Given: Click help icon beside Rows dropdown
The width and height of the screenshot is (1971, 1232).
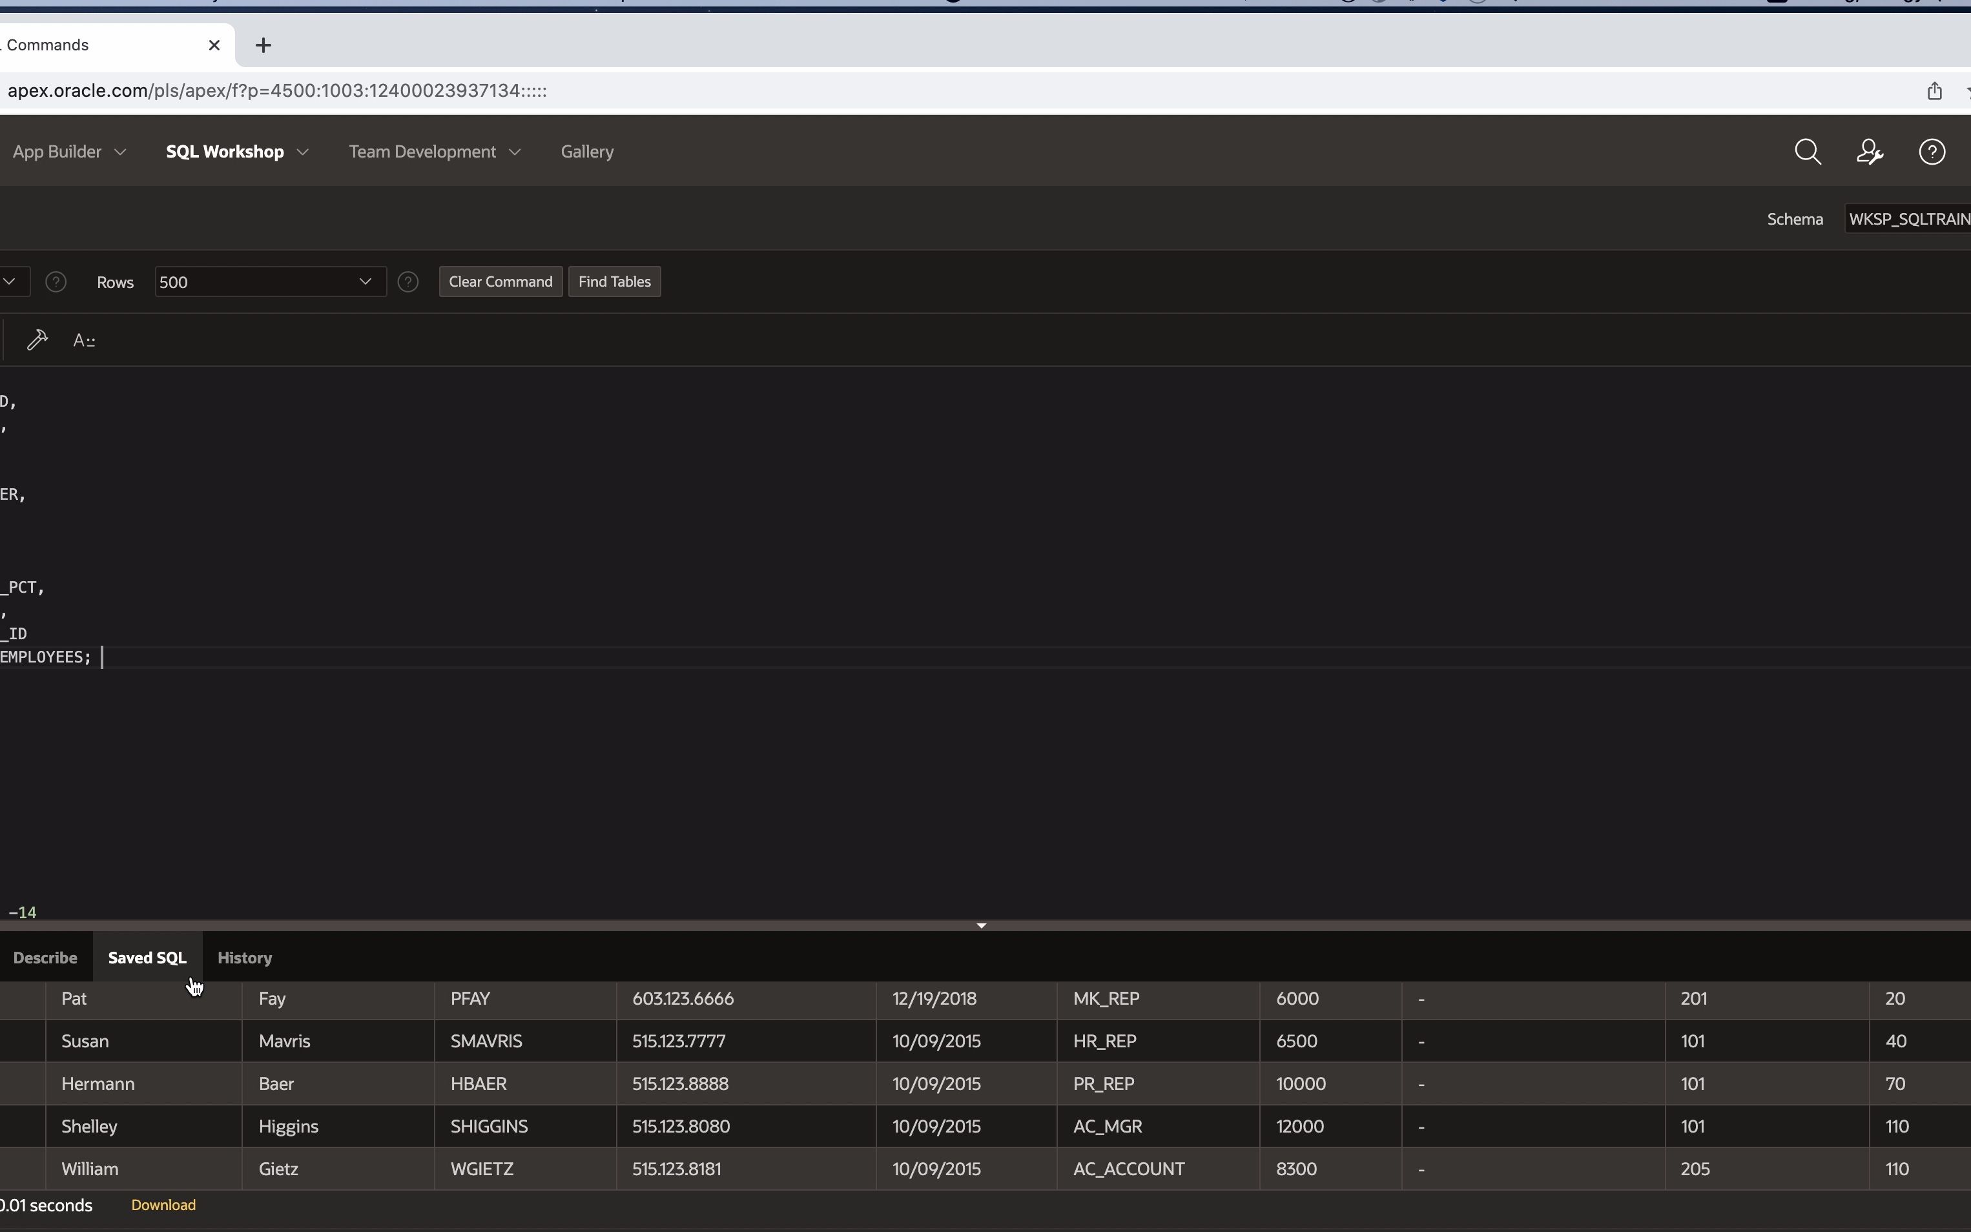Looking at the screenshot, I should (408, 282).
